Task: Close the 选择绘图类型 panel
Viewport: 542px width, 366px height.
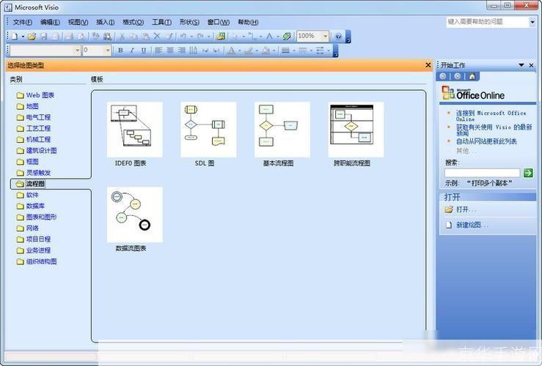Action: 428,65
